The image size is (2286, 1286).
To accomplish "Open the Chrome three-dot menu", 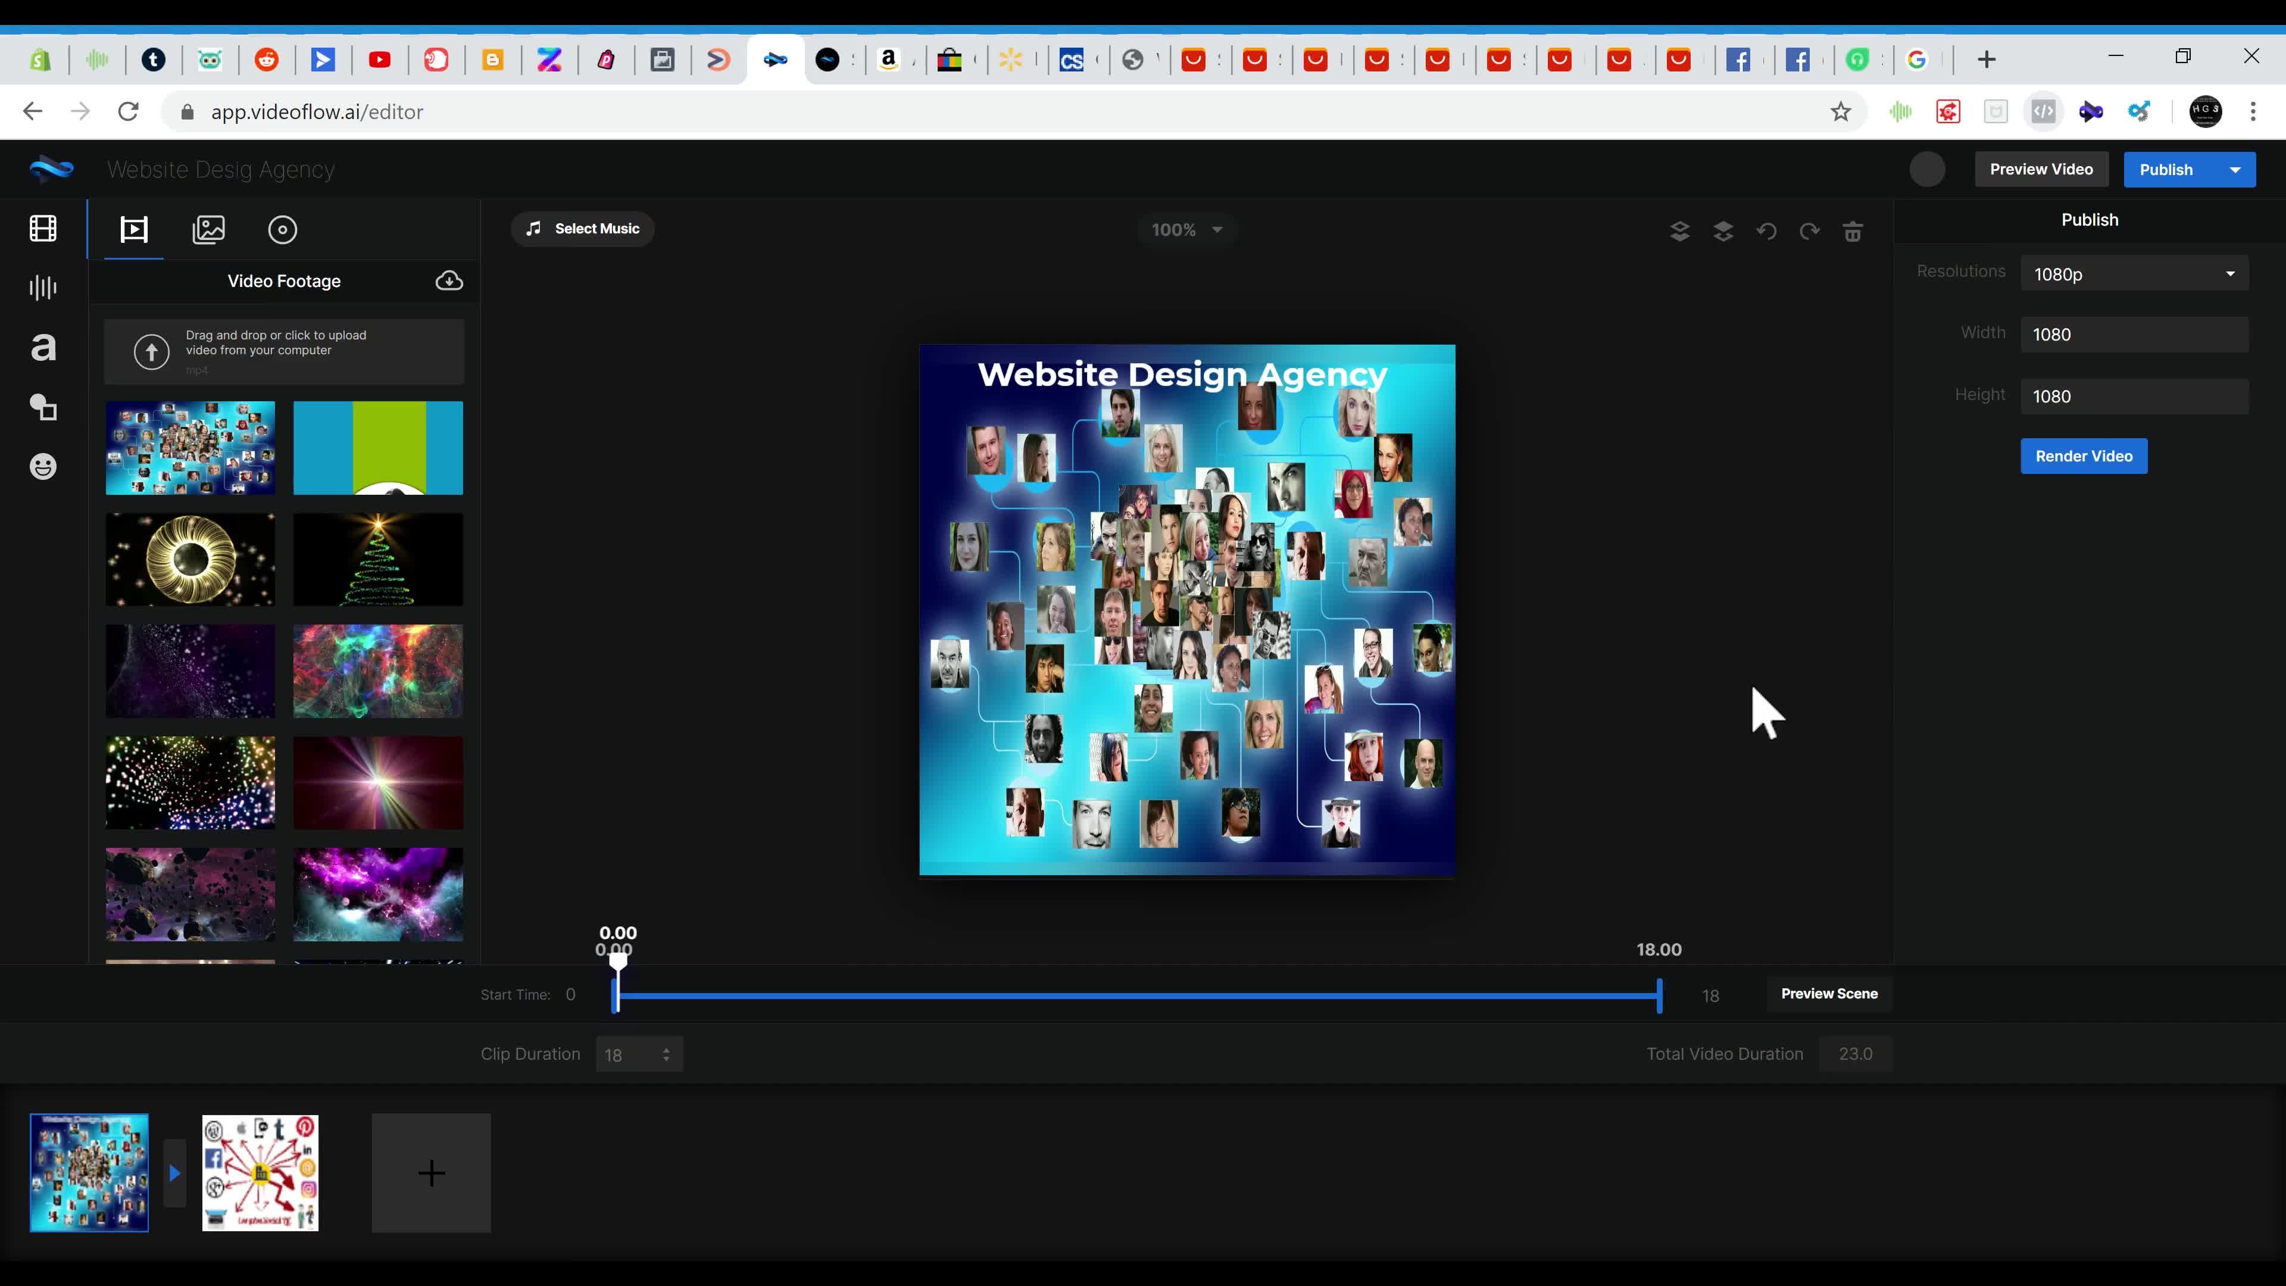I will point(2253,112).
